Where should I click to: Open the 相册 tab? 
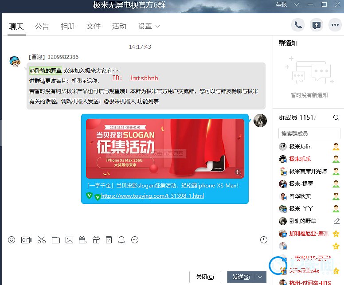(68, 27)
